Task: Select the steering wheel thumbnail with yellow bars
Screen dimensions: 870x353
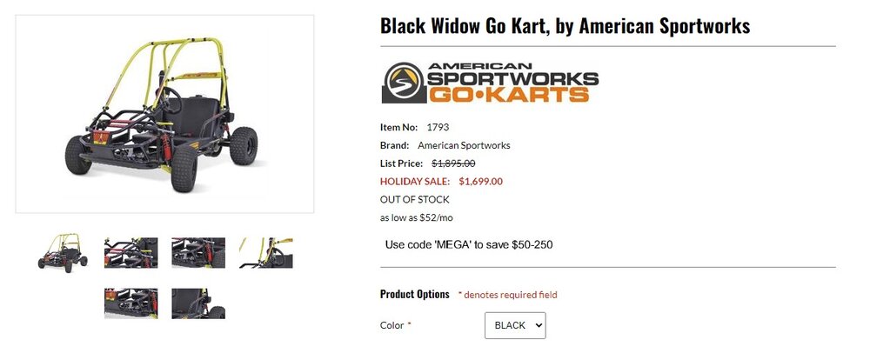Action: pyautogui.click(x=265, y=252)
